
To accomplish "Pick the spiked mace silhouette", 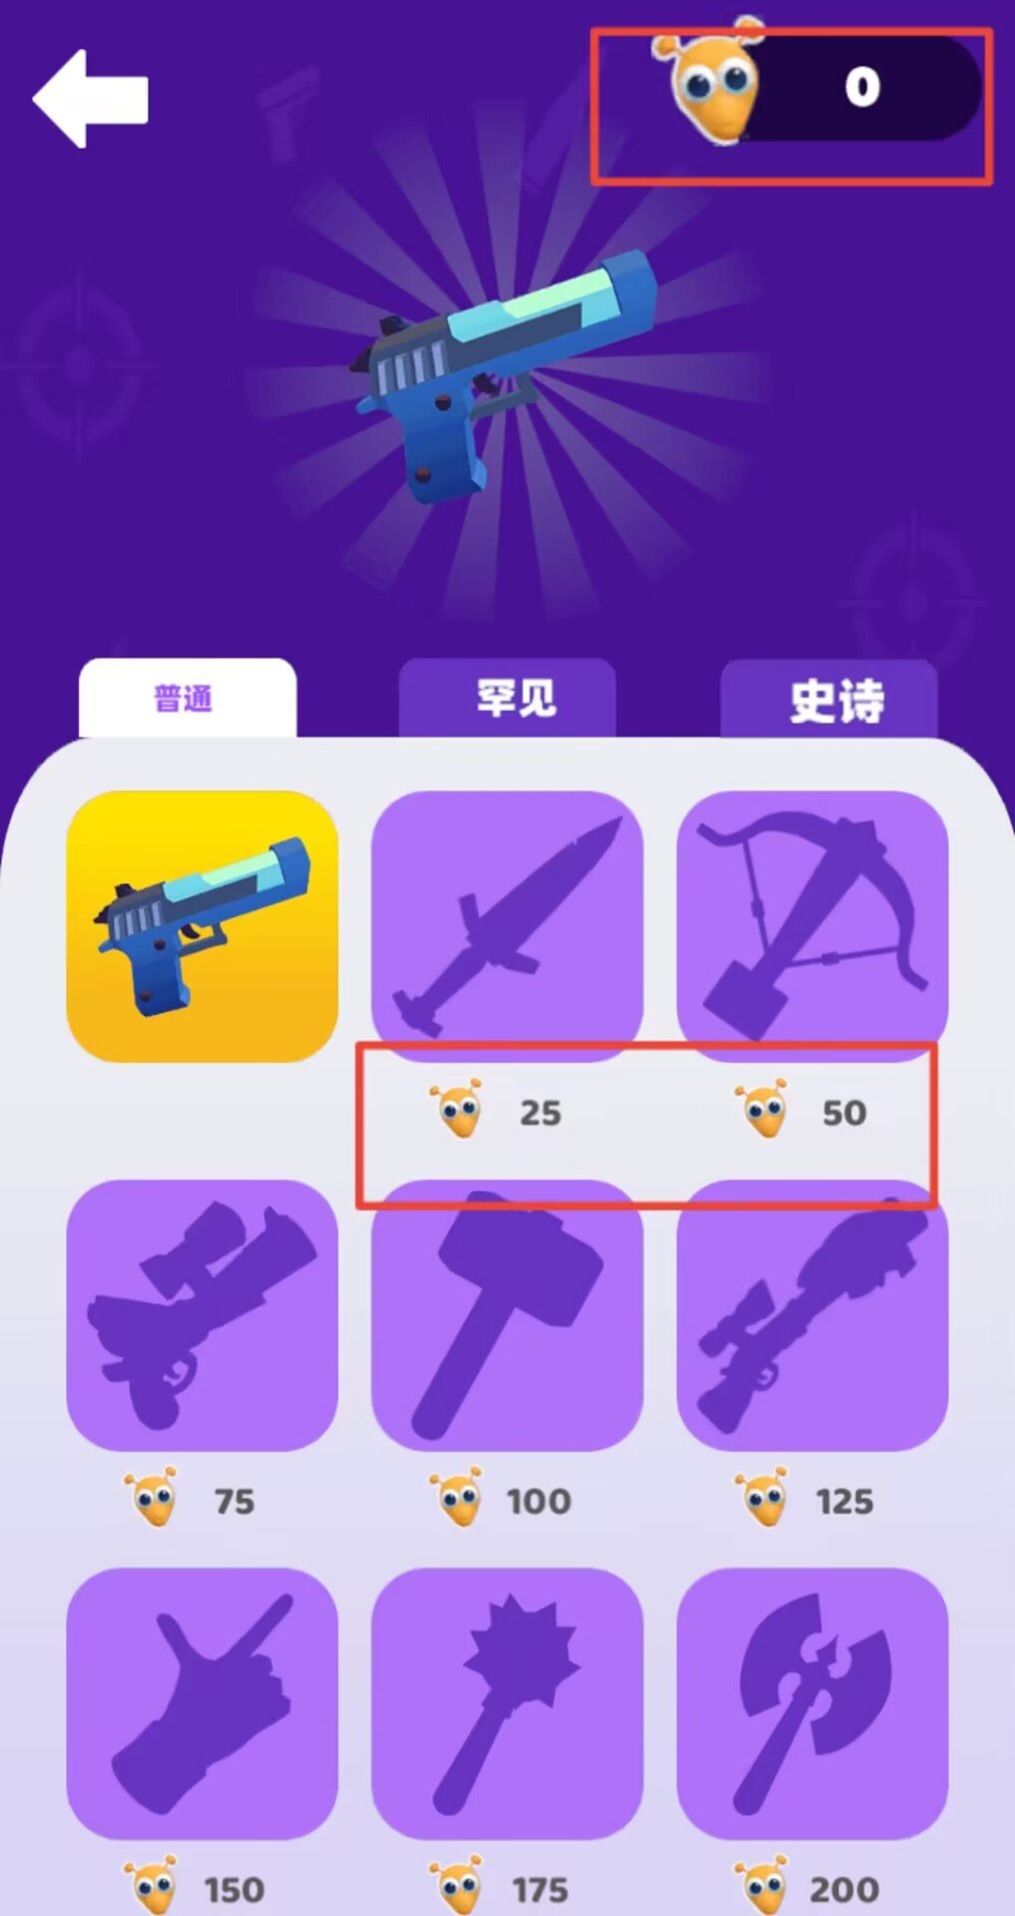I will [x=507, y=1703].
